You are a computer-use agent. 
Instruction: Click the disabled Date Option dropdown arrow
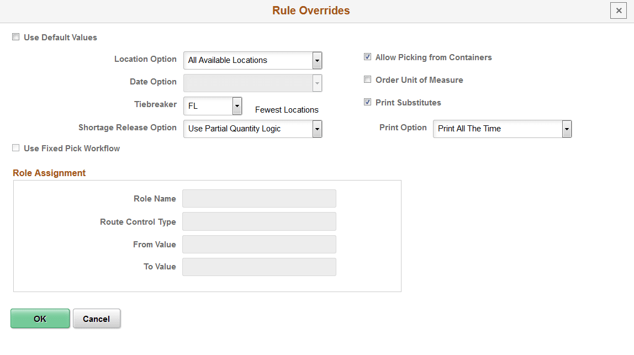(317, 83)
